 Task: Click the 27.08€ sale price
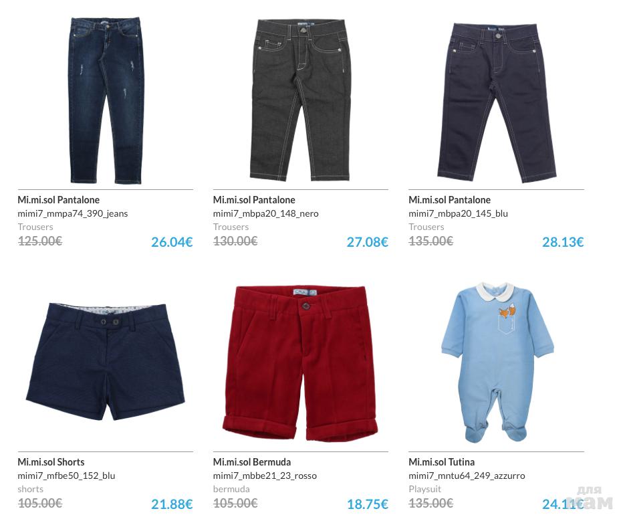(367, 242)
